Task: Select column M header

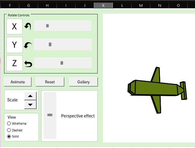Action: pyautogui.click(x=141, y=5)
